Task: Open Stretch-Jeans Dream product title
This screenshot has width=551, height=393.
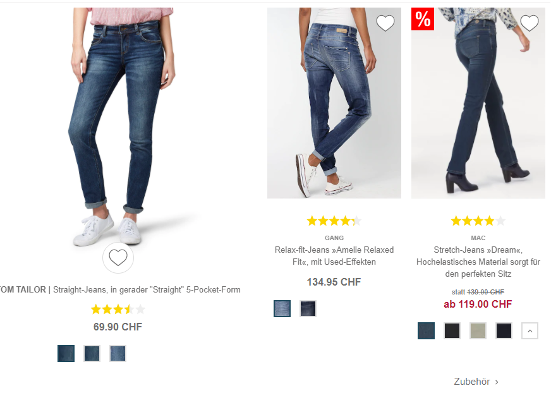Action: pos(478,262)
